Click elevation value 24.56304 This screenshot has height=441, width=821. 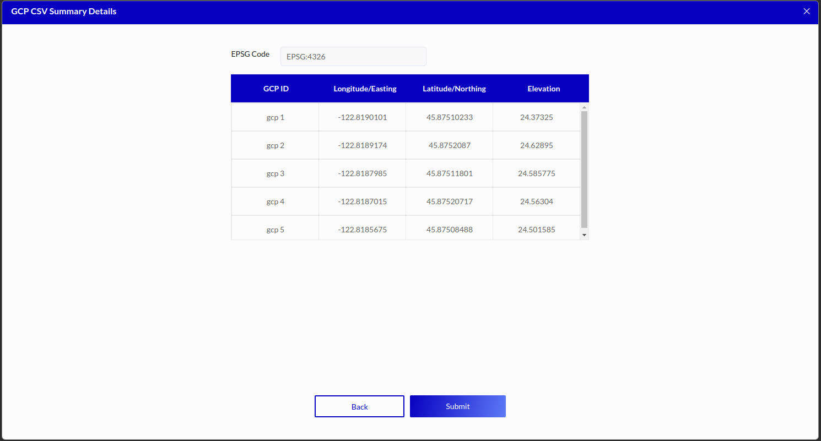click(537, 202)
